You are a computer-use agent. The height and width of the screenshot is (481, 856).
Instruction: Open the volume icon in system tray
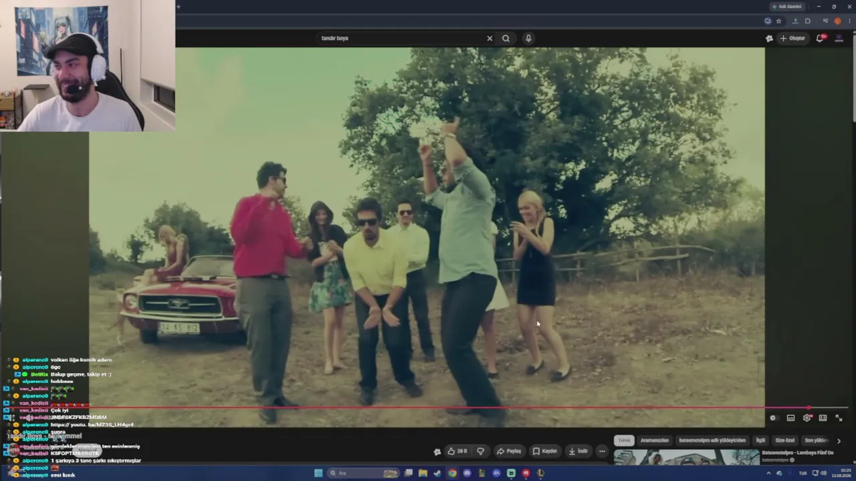click(823, 473)
